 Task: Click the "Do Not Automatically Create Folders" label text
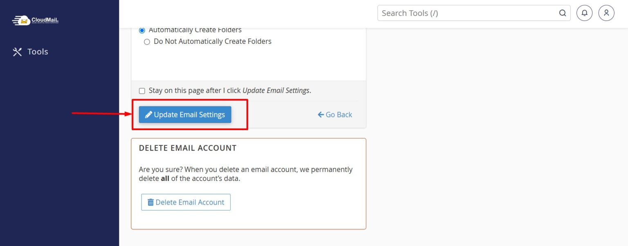213,41
